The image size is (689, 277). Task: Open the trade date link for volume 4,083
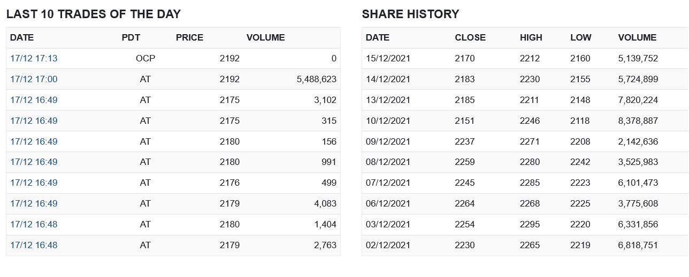(34, 204)
